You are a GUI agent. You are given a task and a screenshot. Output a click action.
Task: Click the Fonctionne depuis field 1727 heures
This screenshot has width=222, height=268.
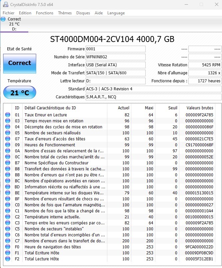205,81
